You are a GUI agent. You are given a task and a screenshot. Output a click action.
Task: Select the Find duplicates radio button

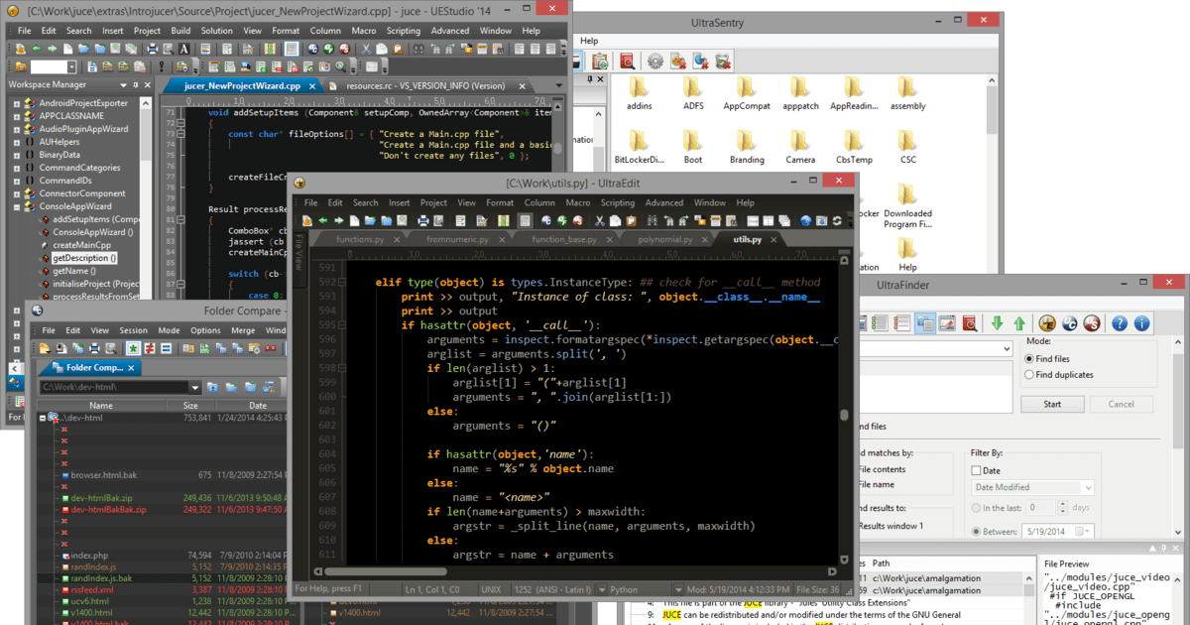coord(1029,375)
